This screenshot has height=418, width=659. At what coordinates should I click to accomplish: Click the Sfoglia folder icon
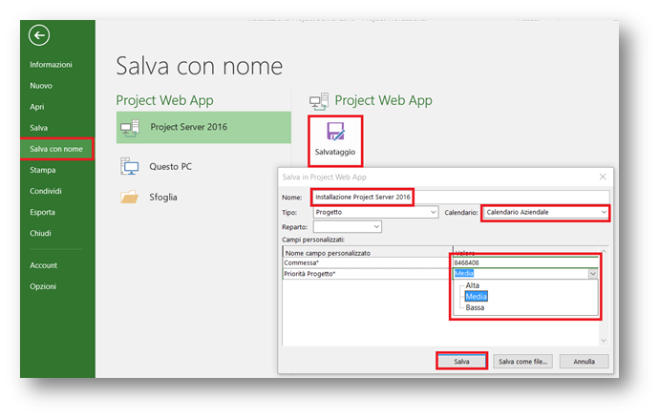[130, 197]
